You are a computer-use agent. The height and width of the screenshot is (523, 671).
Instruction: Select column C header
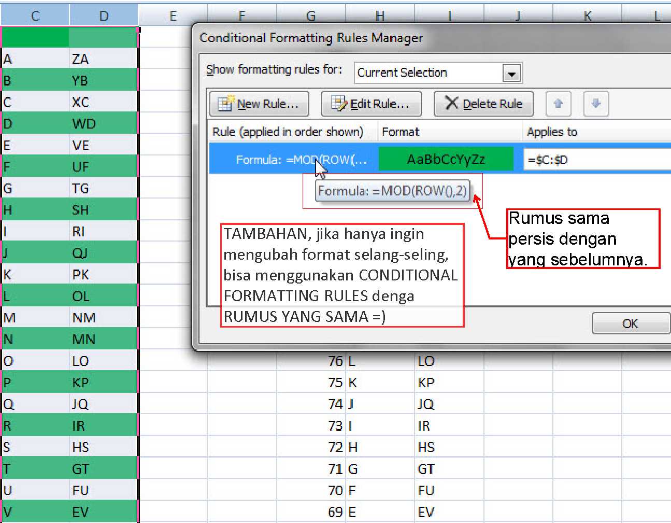[x=35, y=16]
